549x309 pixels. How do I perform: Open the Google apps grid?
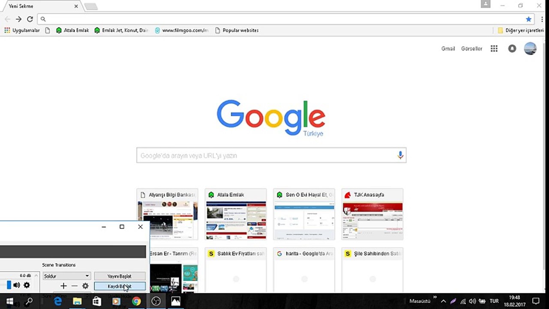(494, 48)
